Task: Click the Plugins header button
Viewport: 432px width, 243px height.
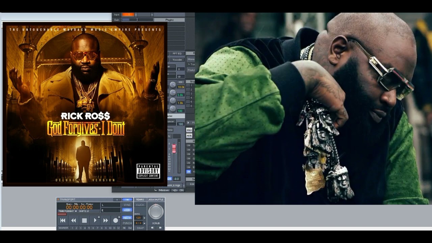Action: [169, 20]
